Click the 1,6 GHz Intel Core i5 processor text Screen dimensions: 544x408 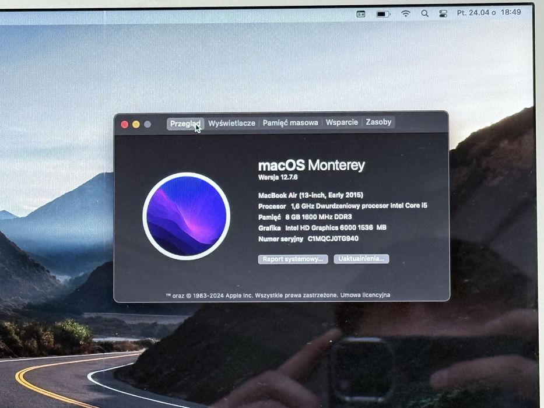359,206
